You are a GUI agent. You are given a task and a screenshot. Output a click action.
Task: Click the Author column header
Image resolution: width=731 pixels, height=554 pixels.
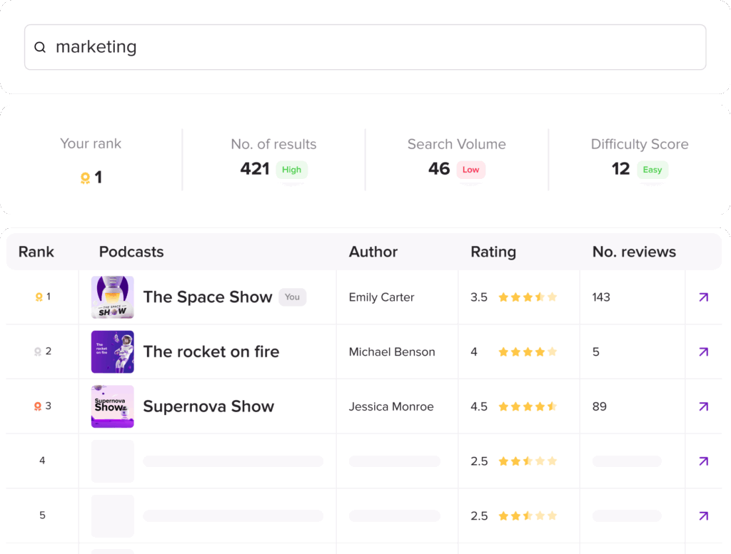pos(373,252)
